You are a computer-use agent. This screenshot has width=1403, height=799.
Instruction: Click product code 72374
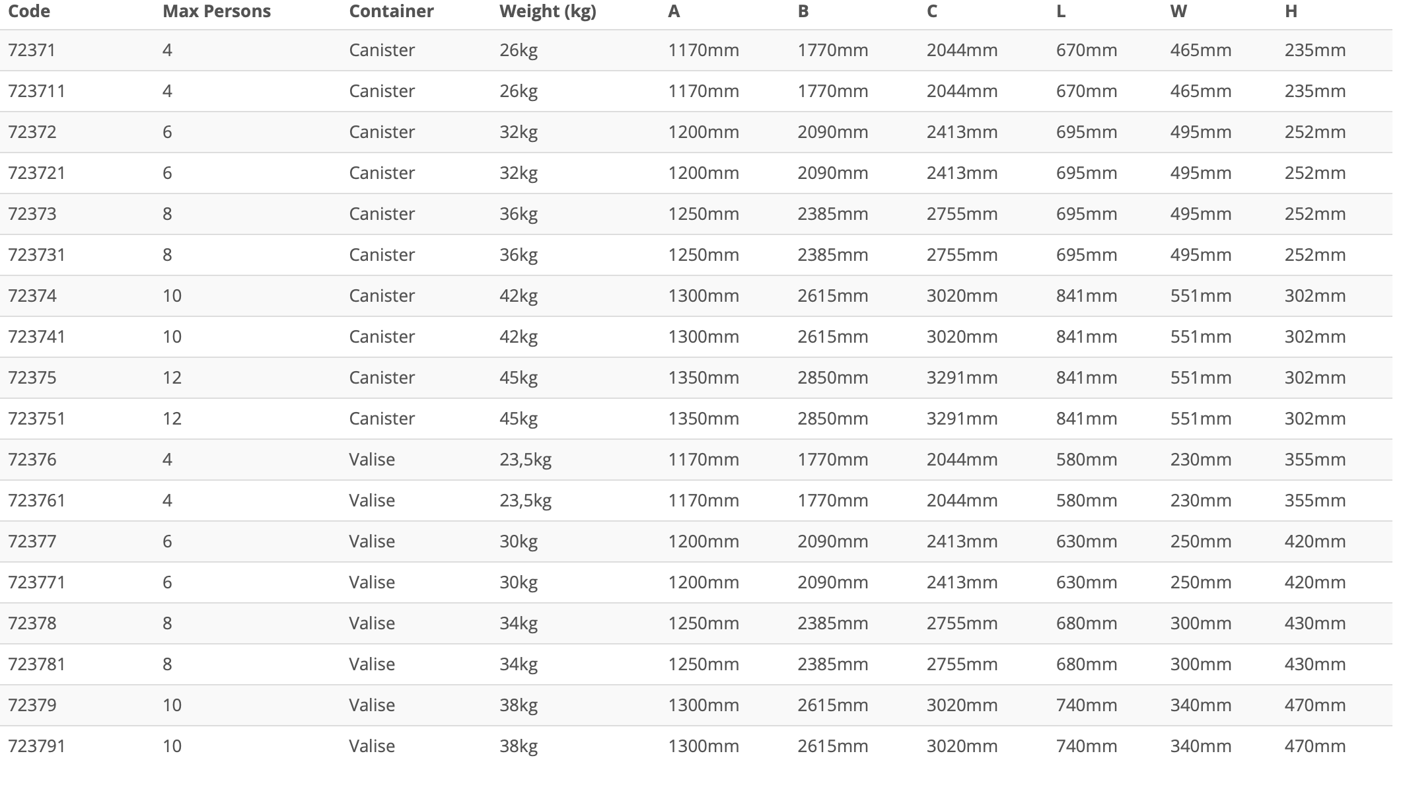(x=32, y=296)
